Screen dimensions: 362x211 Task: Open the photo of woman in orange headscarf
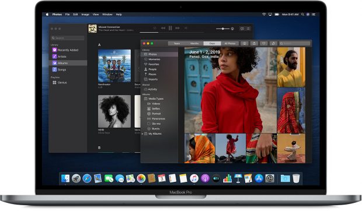click(200, 149)
